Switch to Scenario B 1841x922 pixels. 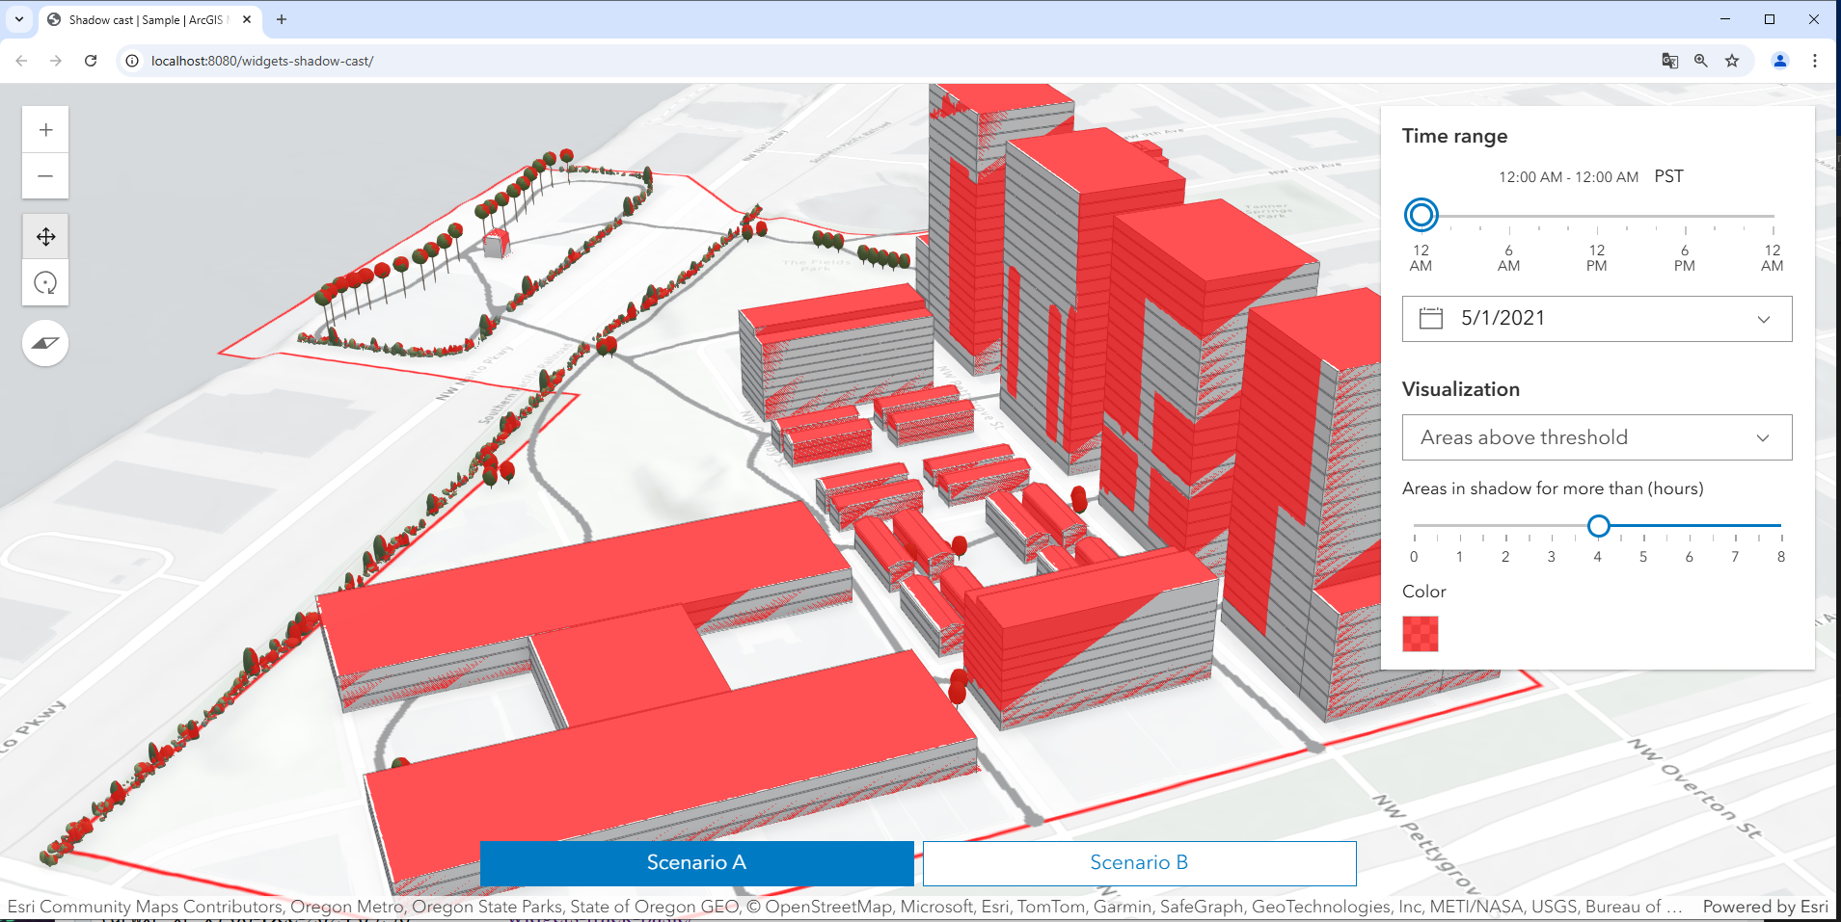pos(1138,862)
